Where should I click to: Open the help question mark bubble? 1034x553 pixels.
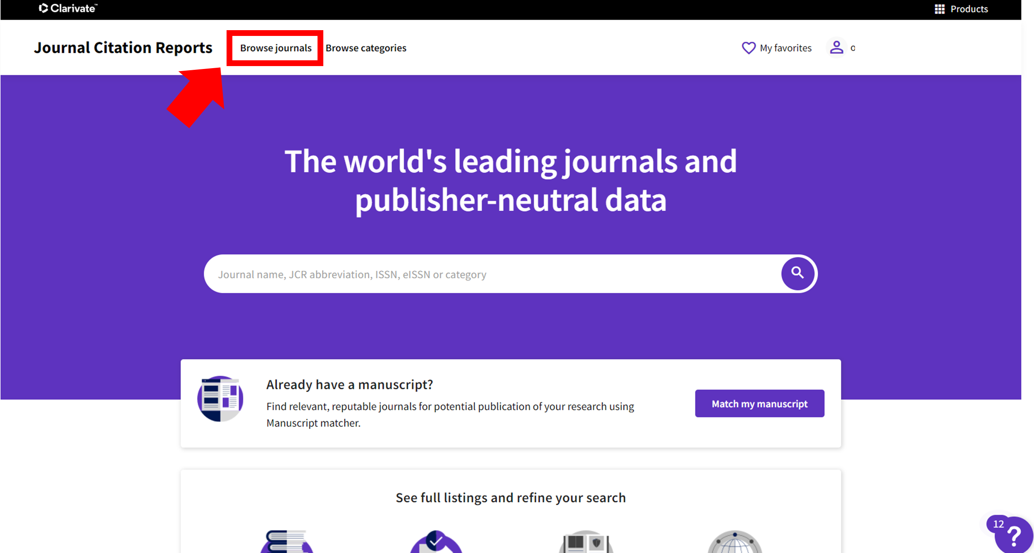(1014, 536)
